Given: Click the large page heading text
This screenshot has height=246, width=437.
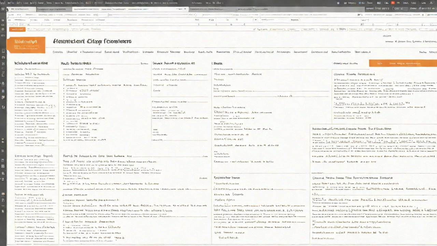Looking at the screenshot, I should (92, 41).
